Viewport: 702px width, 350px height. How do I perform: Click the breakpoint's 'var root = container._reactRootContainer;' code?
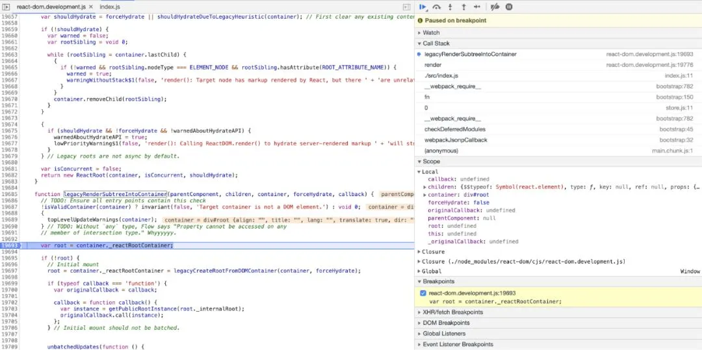pyautogui.click(x=495, y=301)
